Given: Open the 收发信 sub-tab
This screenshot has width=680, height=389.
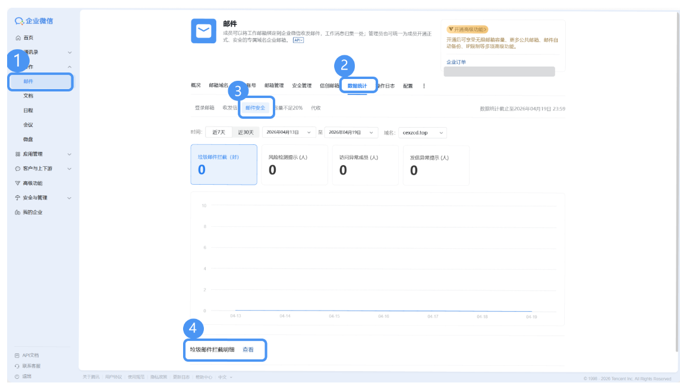Looking at the screenshot, I should [x=230, y=108].
